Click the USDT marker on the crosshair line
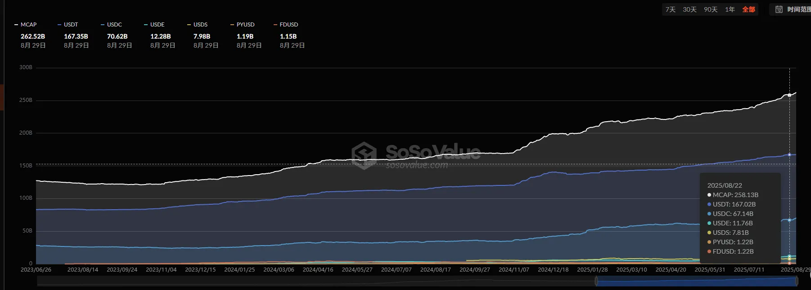The image size is (811, 290). click(789, 155)
